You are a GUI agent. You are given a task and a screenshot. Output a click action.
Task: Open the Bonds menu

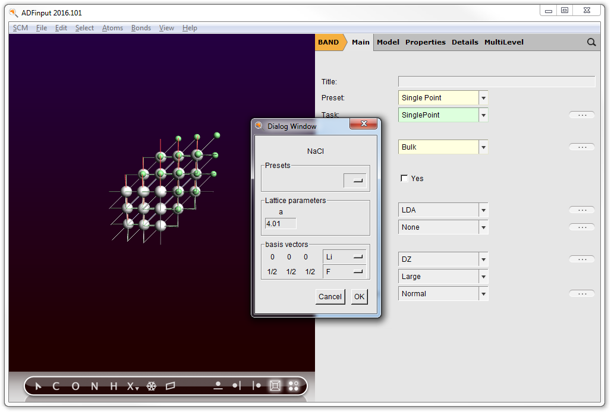141,28
